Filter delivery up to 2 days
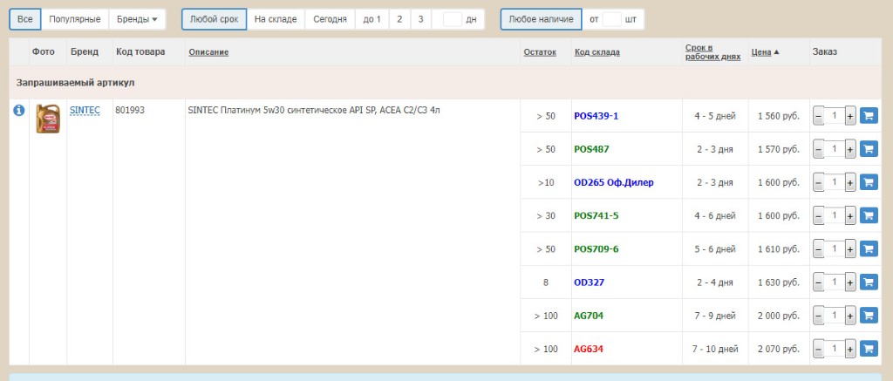Image resolution: width=893 pixels, height=381 pixels. pyautogui.click(x=399, y=19)
